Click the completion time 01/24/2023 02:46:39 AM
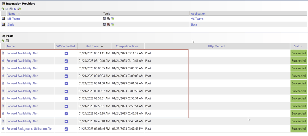Viewport: 308px width, 136px height. click(x=128, y=114)
